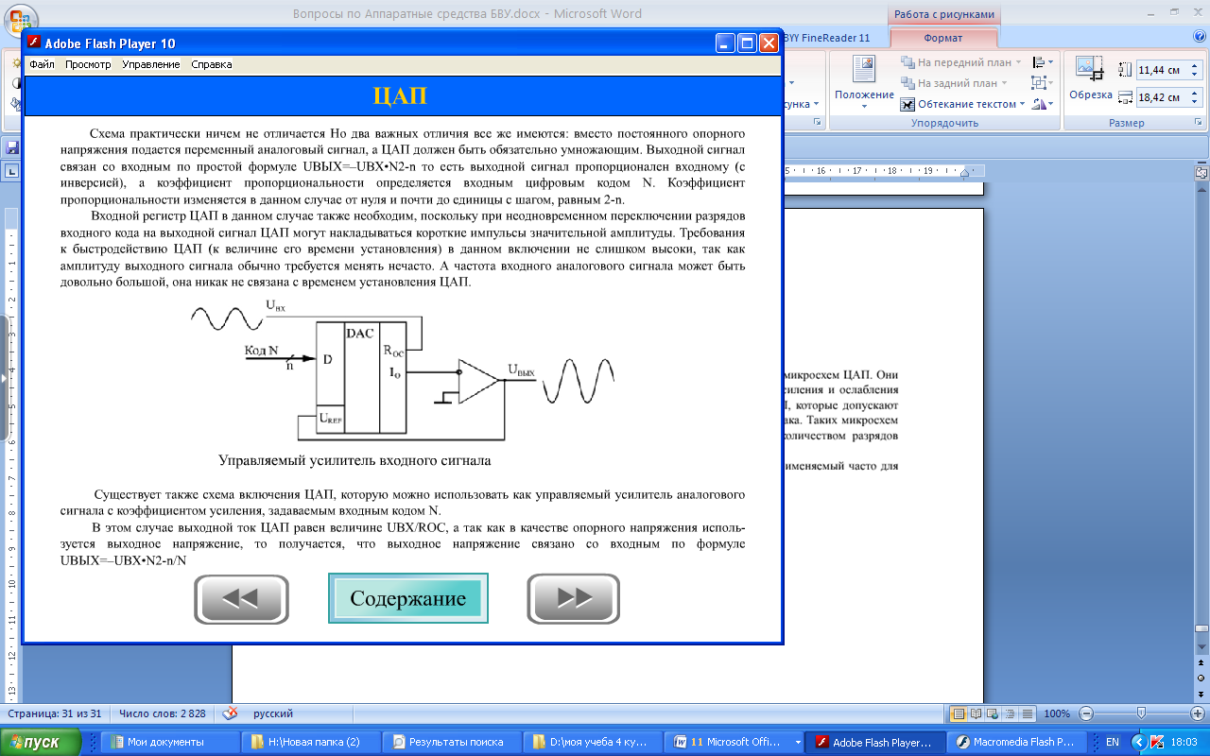The height and width of the screenshot is (756, 1210).
Task: Select the Формат ribbon tab in Word
Action: (x=942, y=38)
